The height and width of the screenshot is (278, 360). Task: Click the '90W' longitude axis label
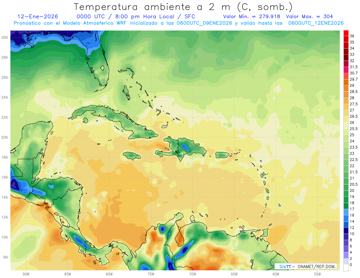(26, 274)
